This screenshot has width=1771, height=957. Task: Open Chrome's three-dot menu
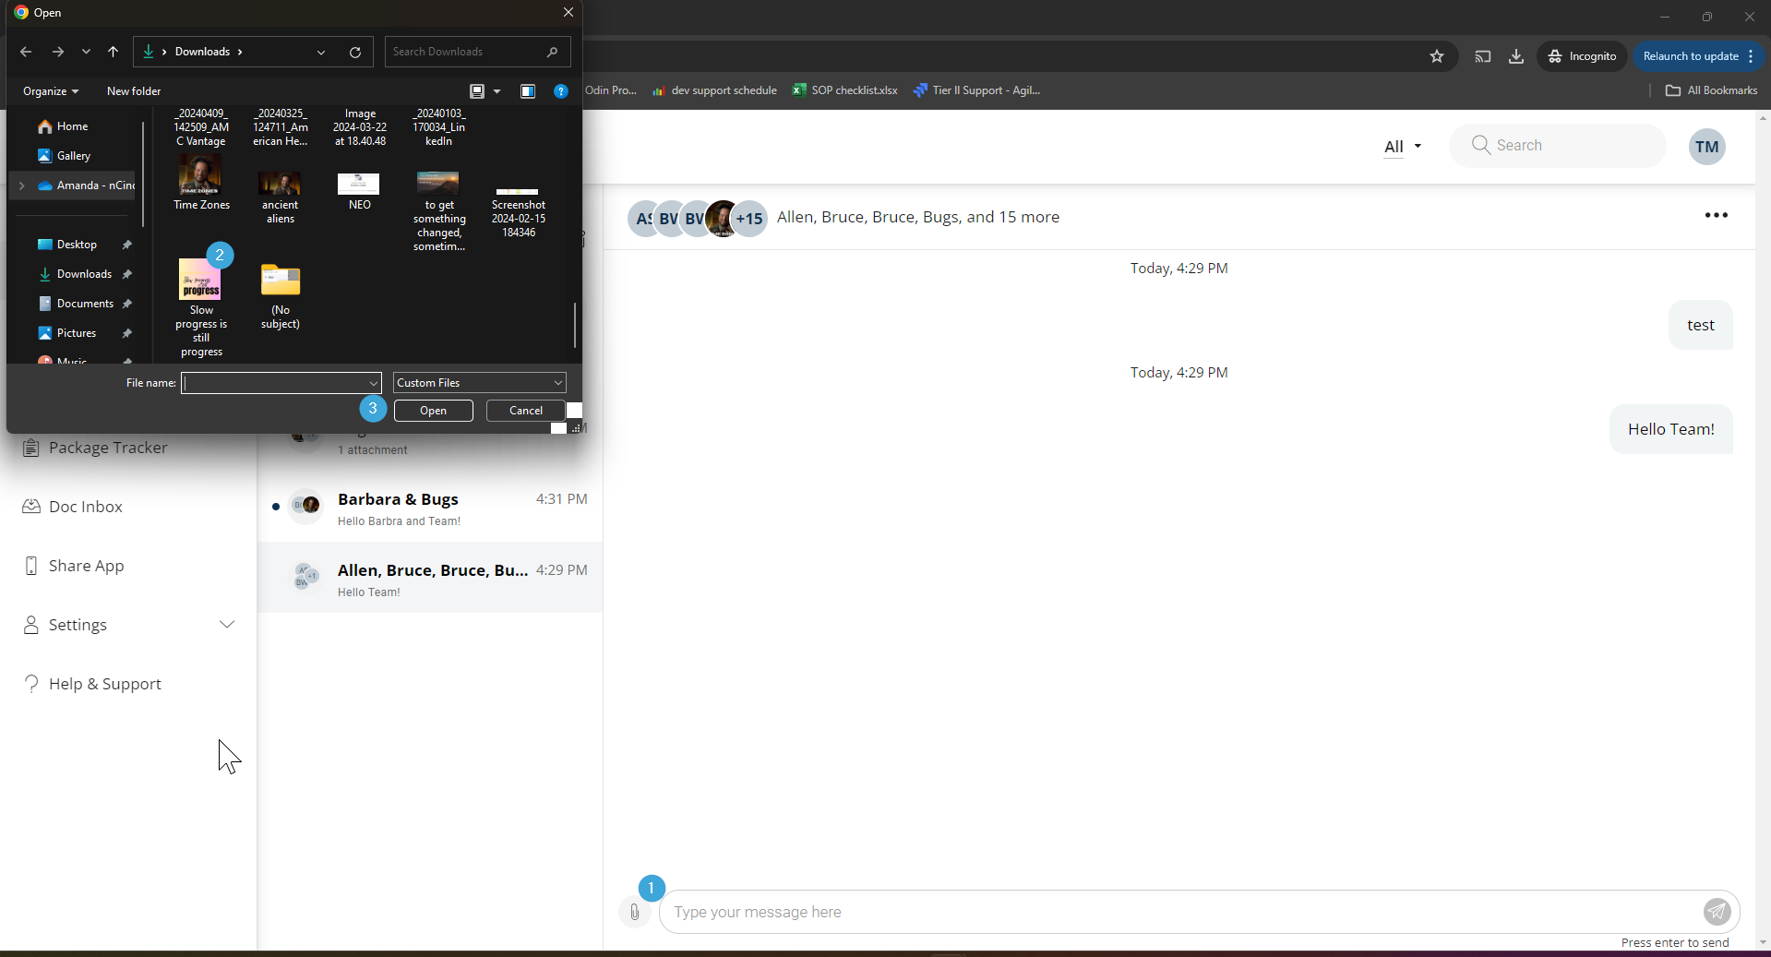coord(1752,56)
